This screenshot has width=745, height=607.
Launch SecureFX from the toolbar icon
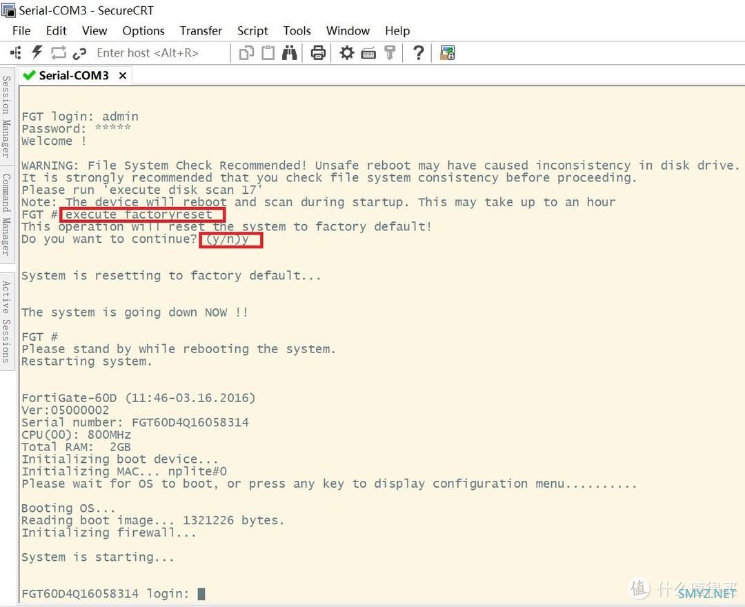[x=448, y=52]
